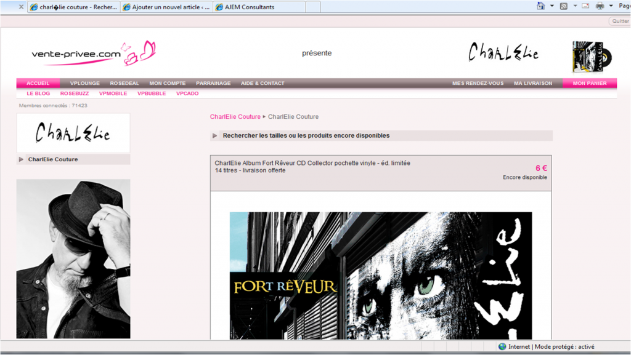Open MON PANIER shopping cart
631x355 pixels.
click(590, 83)
